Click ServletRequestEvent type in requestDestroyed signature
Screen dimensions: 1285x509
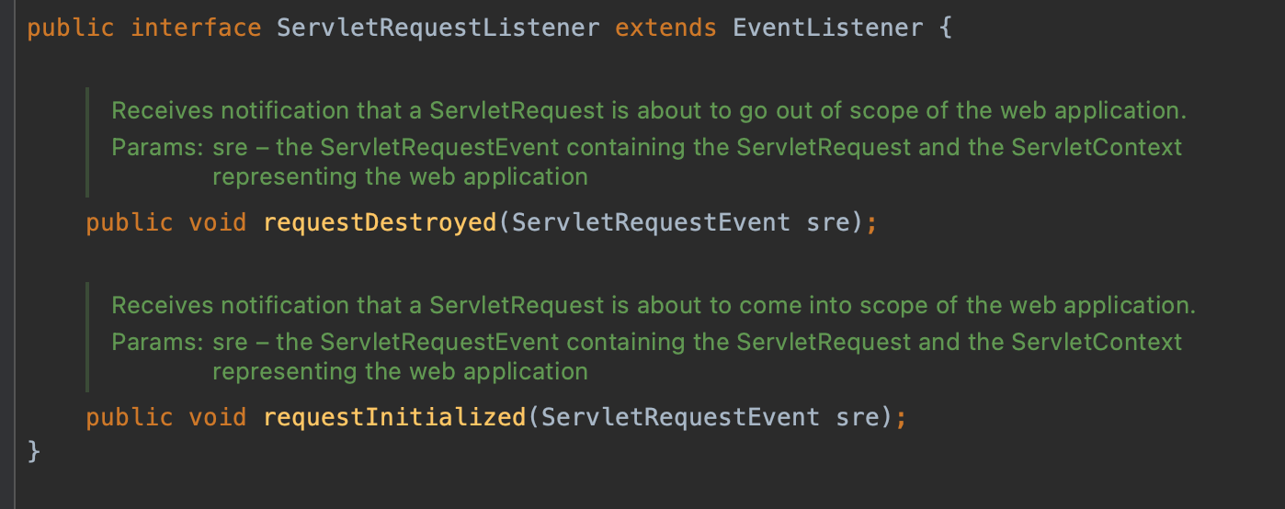pyautogui.click(x=651, y=222)
